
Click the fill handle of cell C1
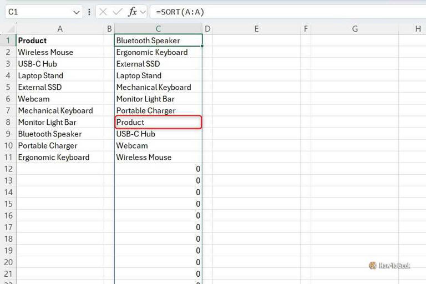[202, 46]
